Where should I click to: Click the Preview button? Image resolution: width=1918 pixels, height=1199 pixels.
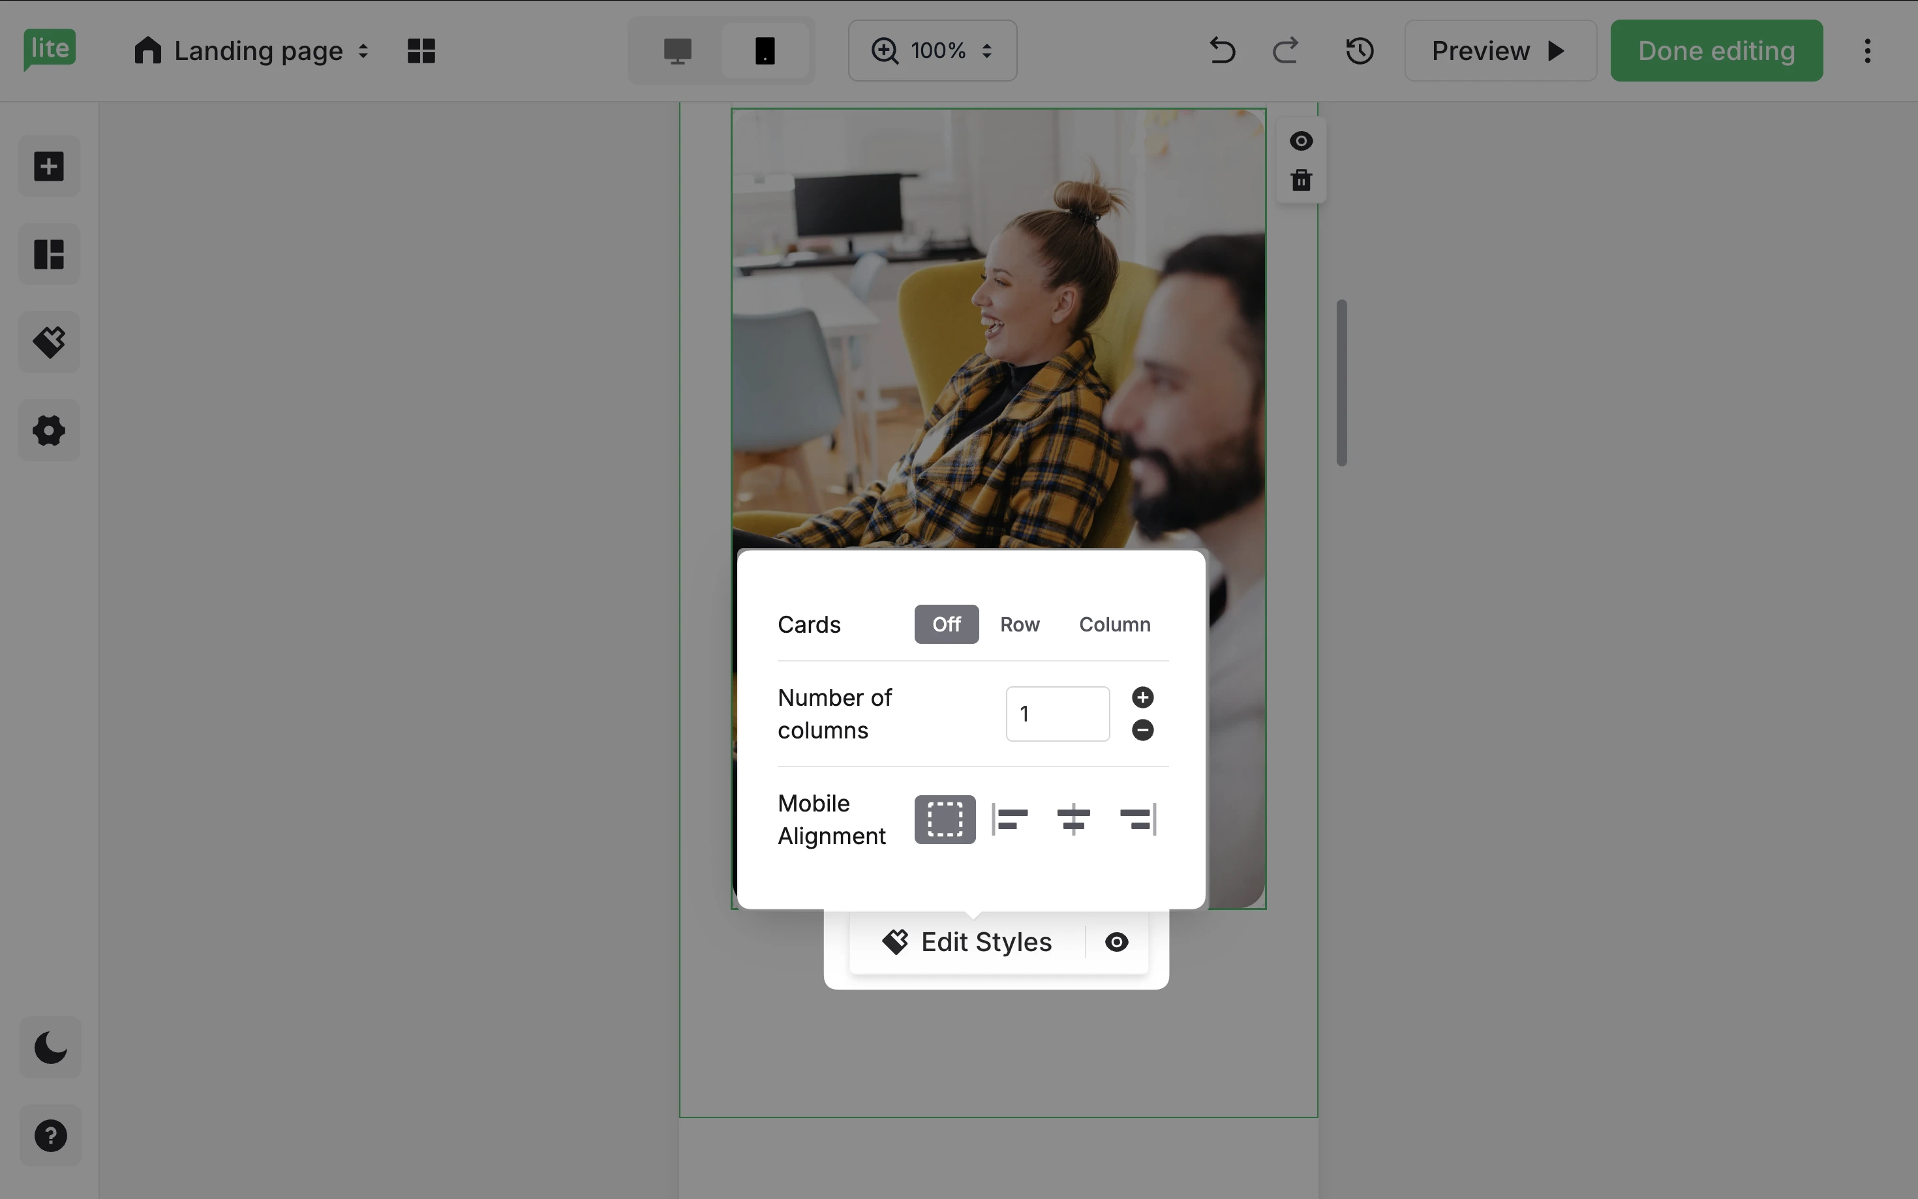click(x=1500, y=51)
